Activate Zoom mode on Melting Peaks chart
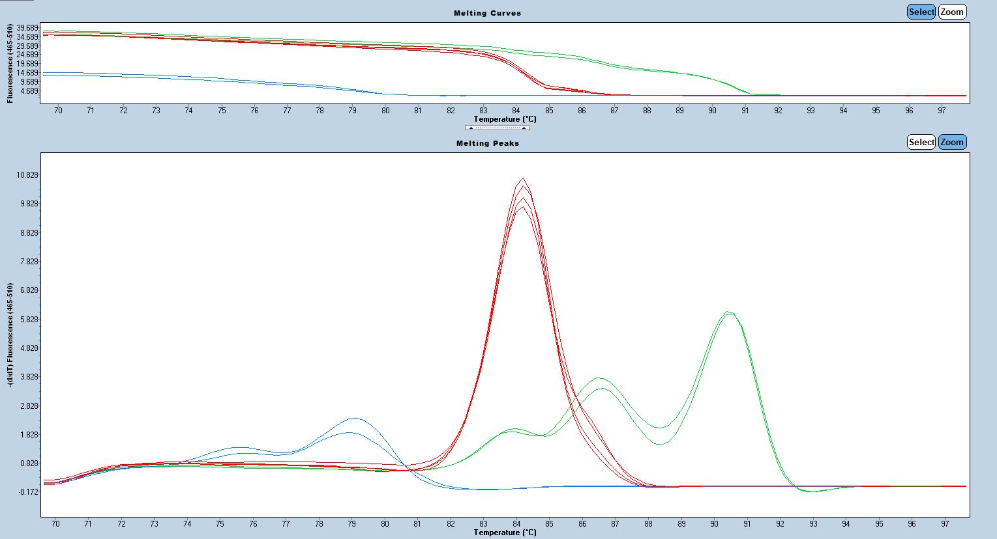The width and height of the screenshot is (997, 539). click(x=952, y=142)
